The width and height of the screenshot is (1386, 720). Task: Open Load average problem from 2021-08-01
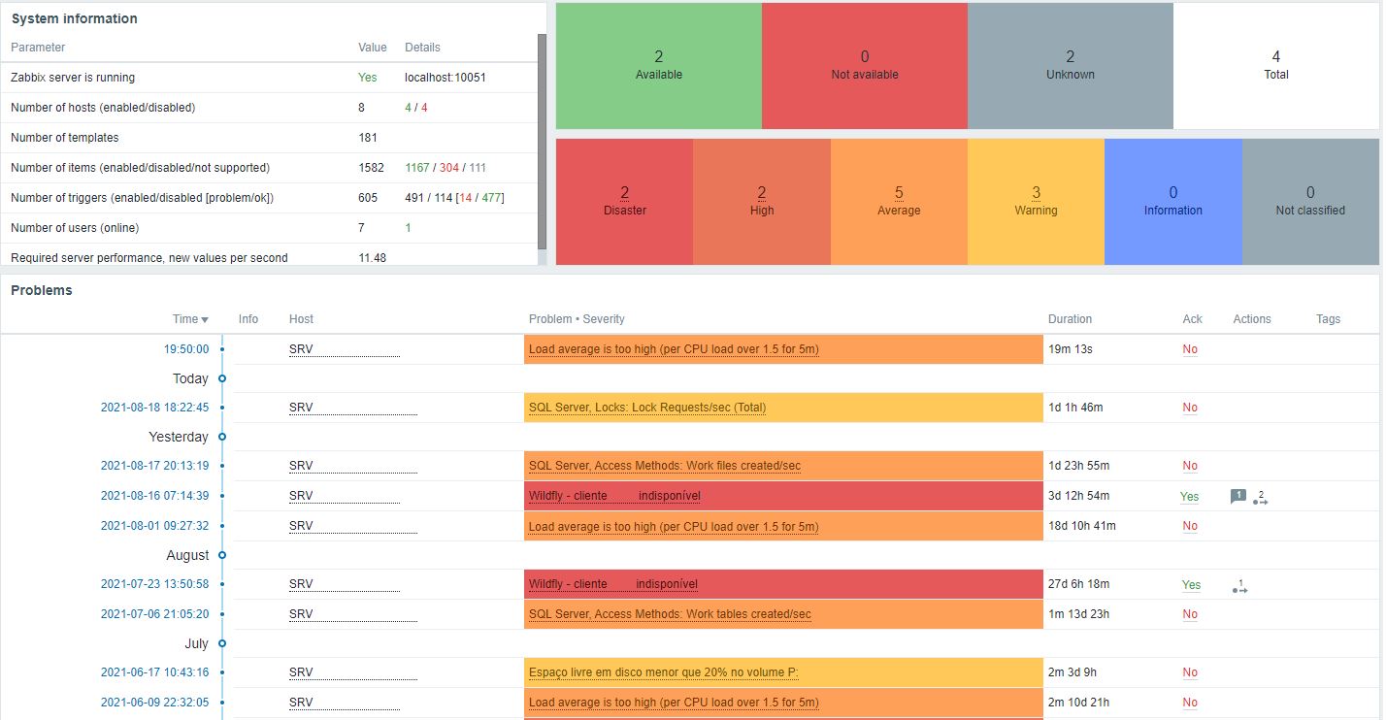click(674, 526)
